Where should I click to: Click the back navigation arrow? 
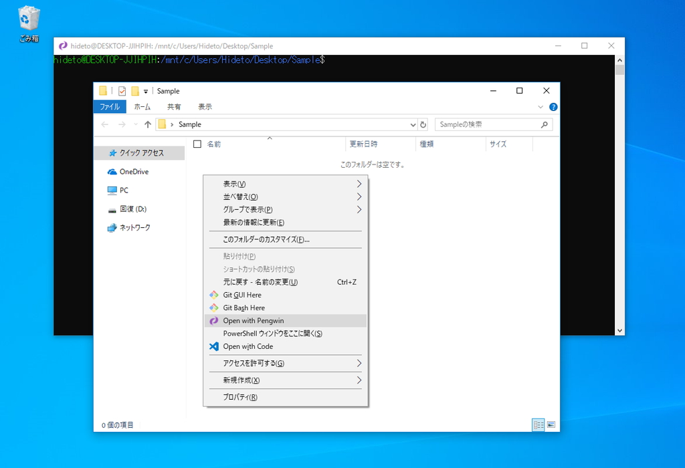[x=105, y=124]
